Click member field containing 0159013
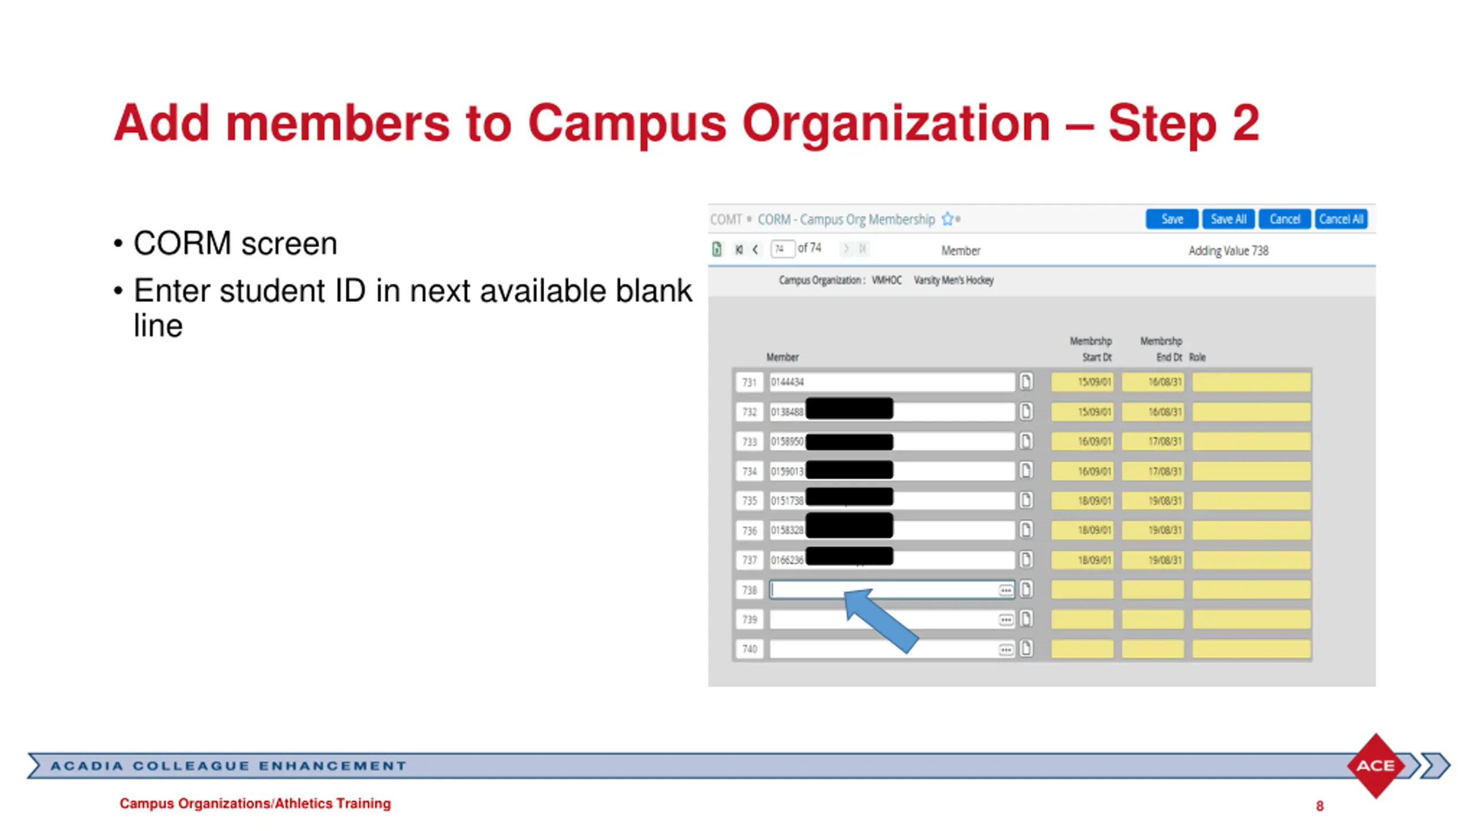The height and width of the screenshot is (831, 1477). [891, 471]
